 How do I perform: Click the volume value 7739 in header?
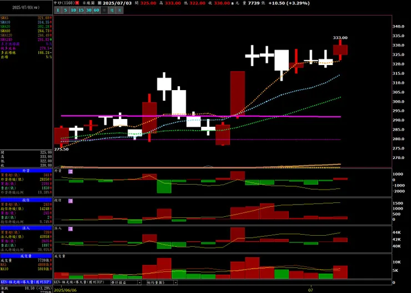point(255,3)
